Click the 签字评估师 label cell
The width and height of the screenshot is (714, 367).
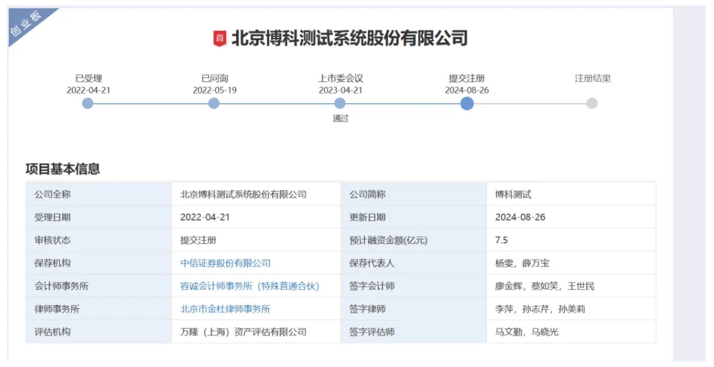pyautogui.click(x=413, y=331)
